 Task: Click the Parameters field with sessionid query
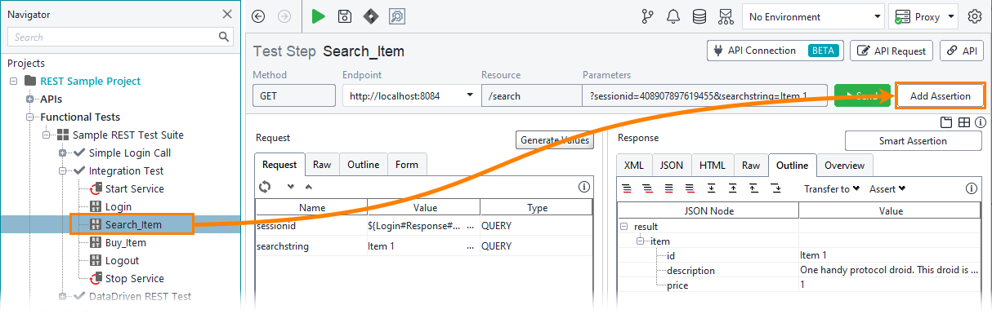[x=705, y=95]
